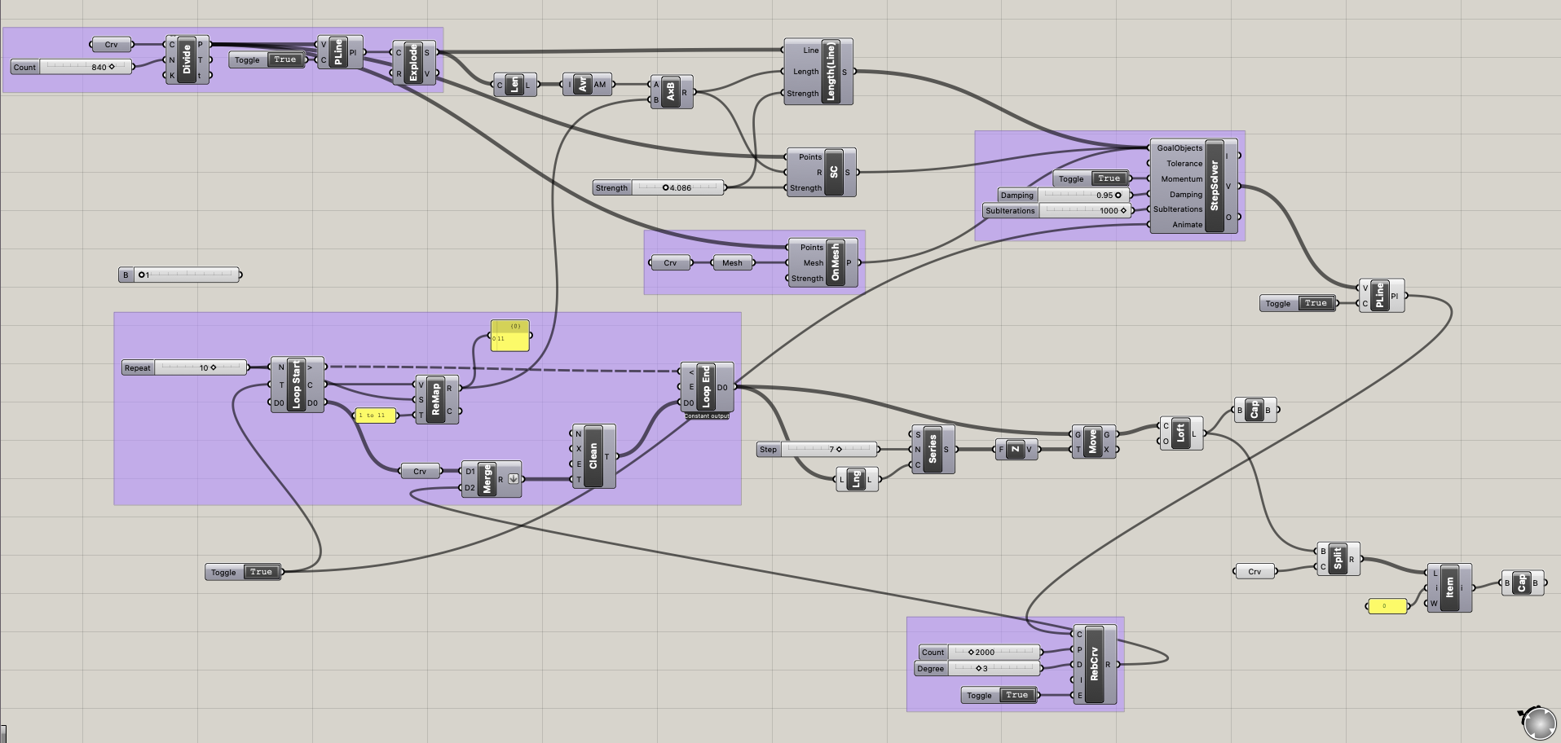Select the Loop End component
Viewport: 1561px width, 743px height.
click(704, 389)
